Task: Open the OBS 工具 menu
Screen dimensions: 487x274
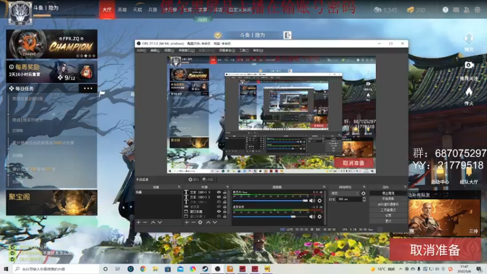Action: click(244, 51)
